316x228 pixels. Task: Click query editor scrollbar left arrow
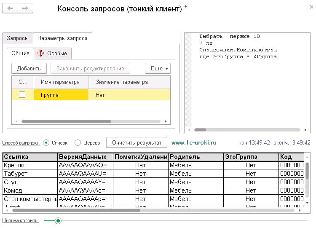(189, 130)
